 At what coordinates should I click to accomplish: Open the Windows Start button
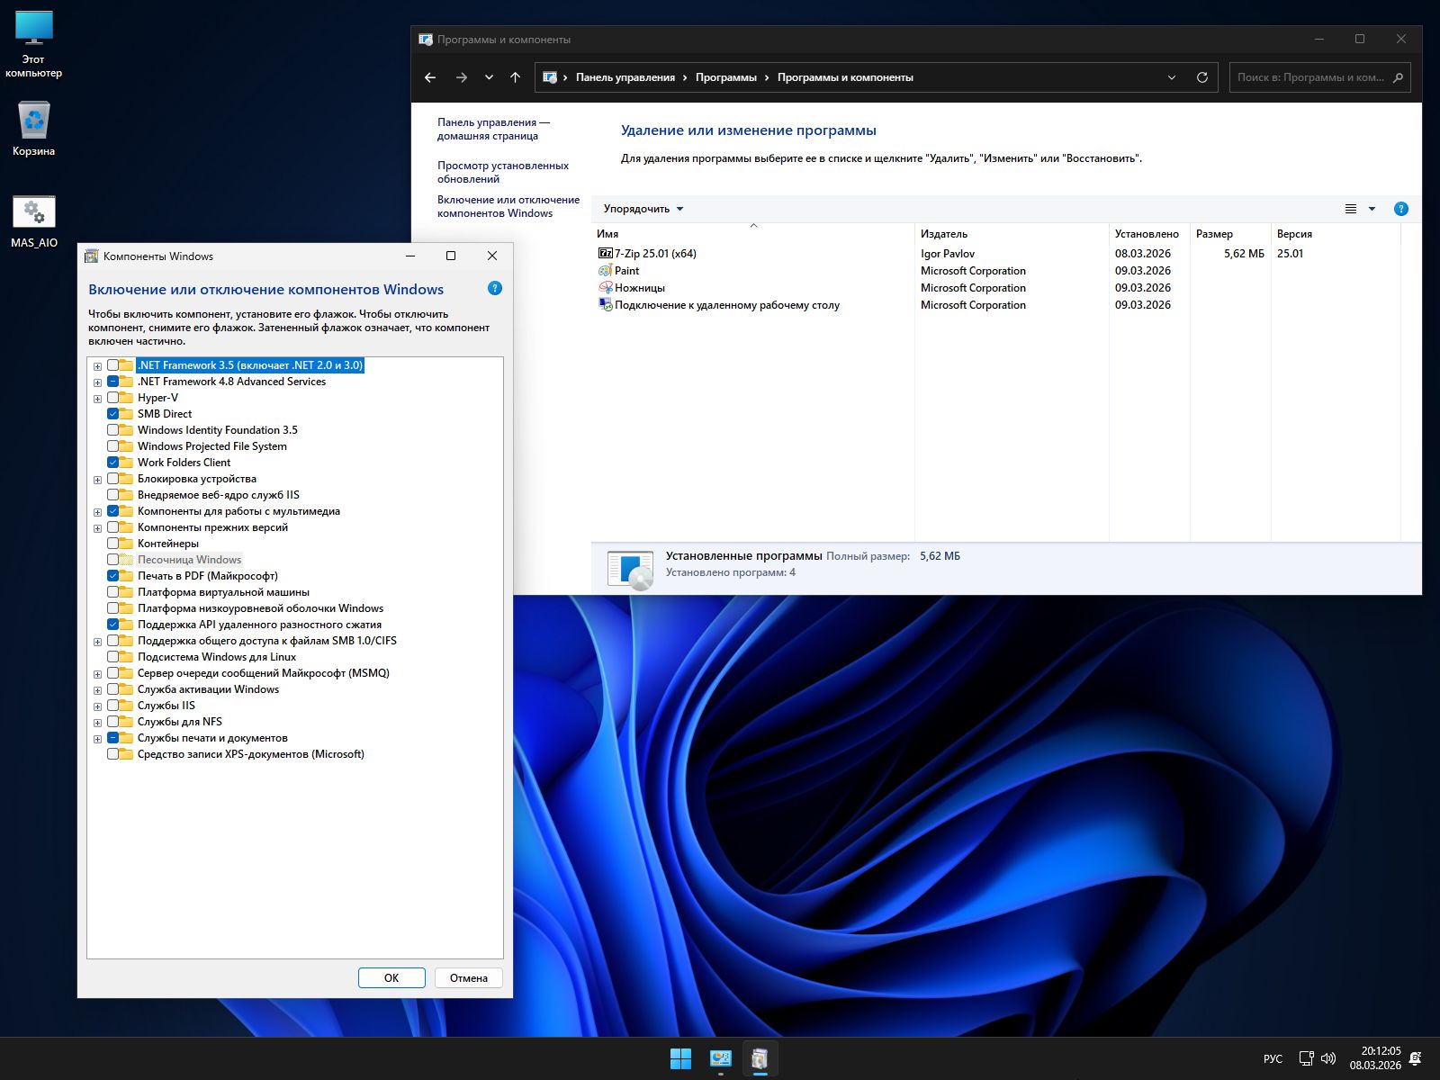[x=680, y=1058]
